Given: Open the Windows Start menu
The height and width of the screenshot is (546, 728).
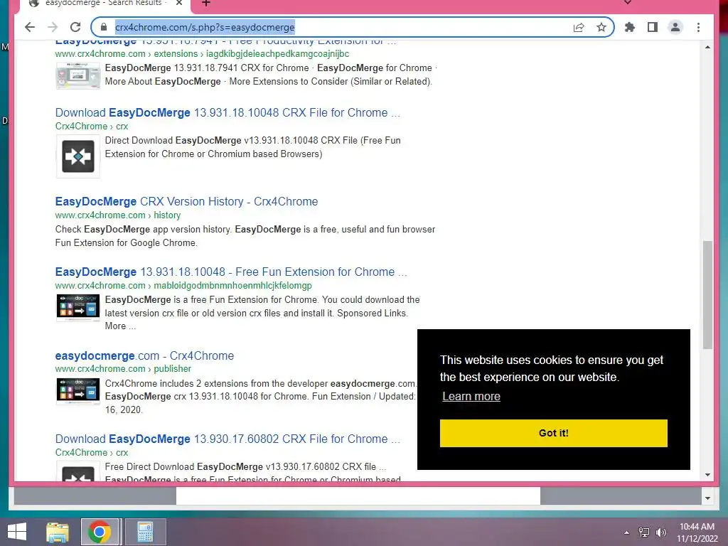Looking at the screenshot, I should pyautogui.click(x=17, y=532).
